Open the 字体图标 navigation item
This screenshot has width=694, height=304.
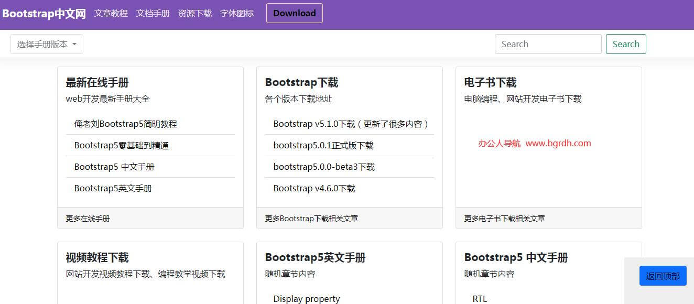236,14
